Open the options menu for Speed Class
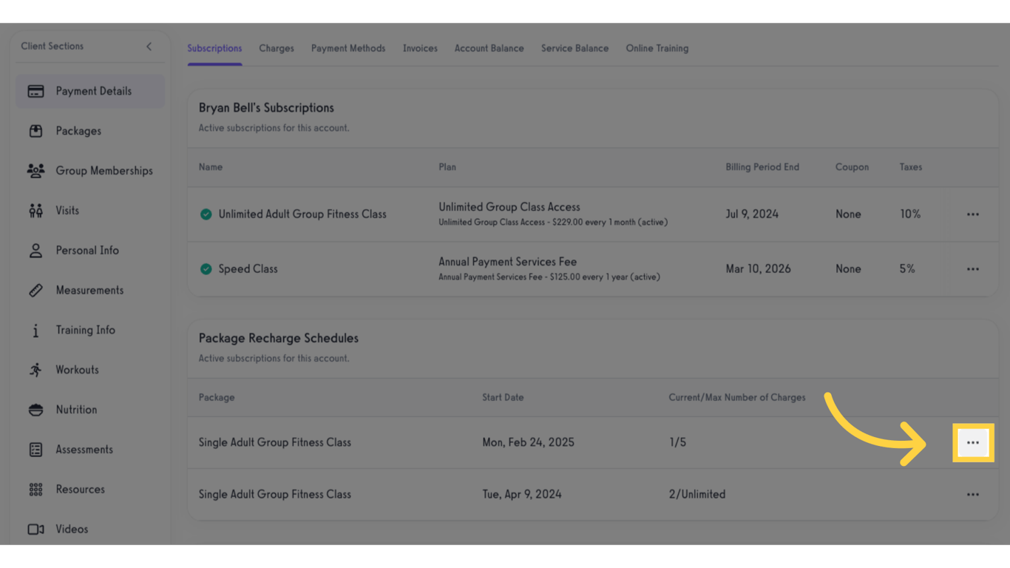 click(972, 268)
